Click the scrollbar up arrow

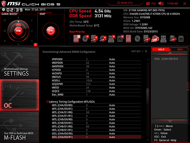148,59
